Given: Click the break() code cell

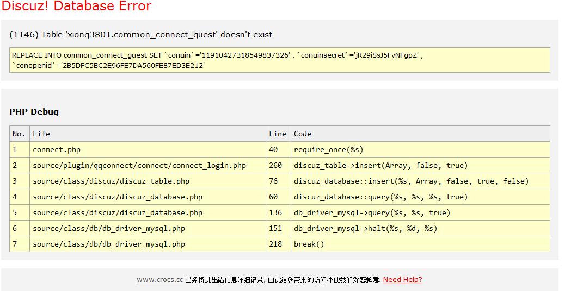Looking at the screenshot, I should tap(309, 244).
